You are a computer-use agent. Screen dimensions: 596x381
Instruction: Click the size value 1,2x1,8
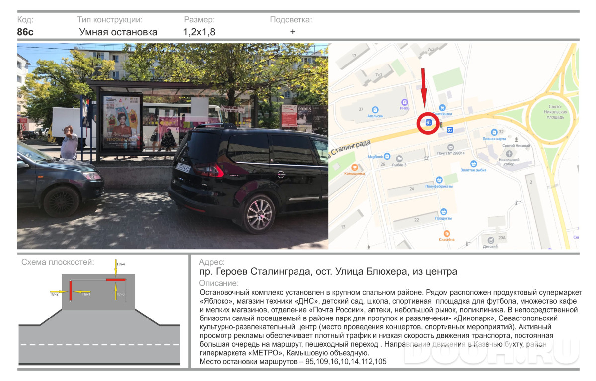point(199,32)
